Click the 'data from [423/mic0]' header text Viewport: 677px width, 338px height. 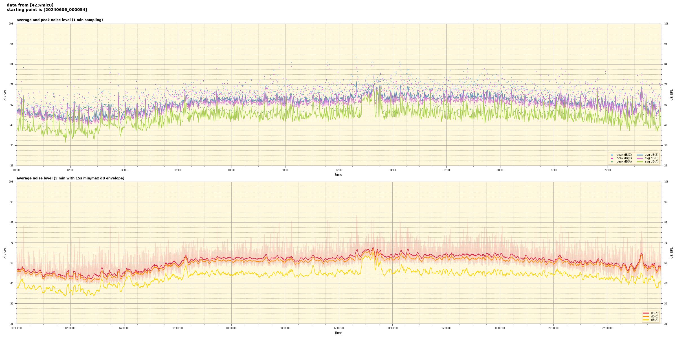30,5
